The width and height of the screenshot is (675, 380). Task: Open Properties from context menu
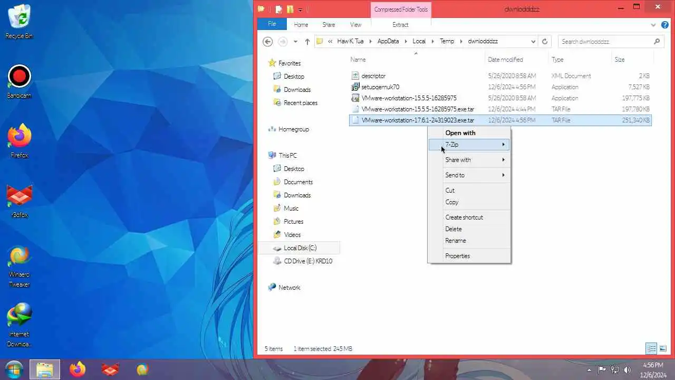tap(469, 256)
